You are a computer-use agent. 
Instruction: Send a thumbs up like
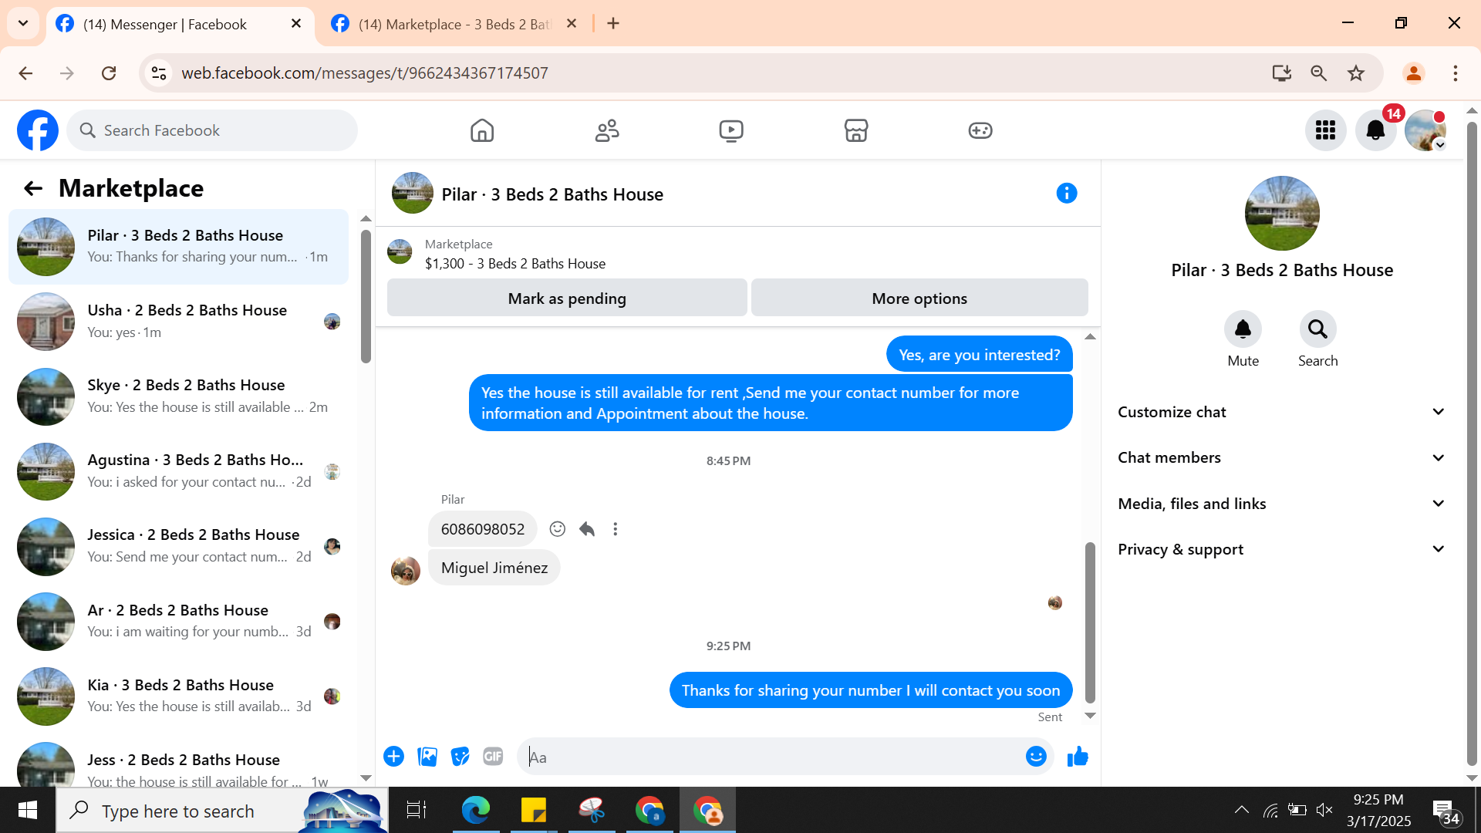point(1078,757)
